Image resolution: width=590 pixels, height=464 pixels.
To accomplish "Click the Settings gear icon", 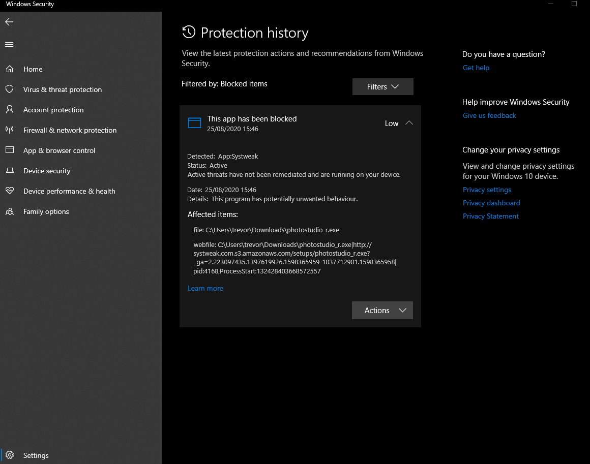I will (10, 455).
